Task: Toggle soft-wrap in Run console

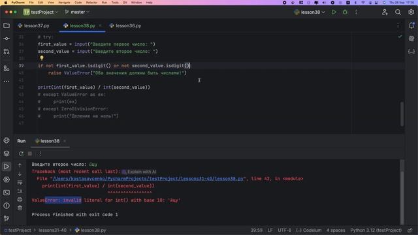Action: [20, 183]
